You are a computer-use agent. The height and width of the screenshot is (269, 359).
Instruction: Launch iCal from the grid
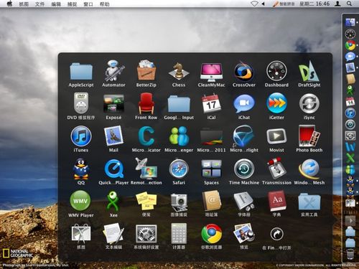[211, 103]
